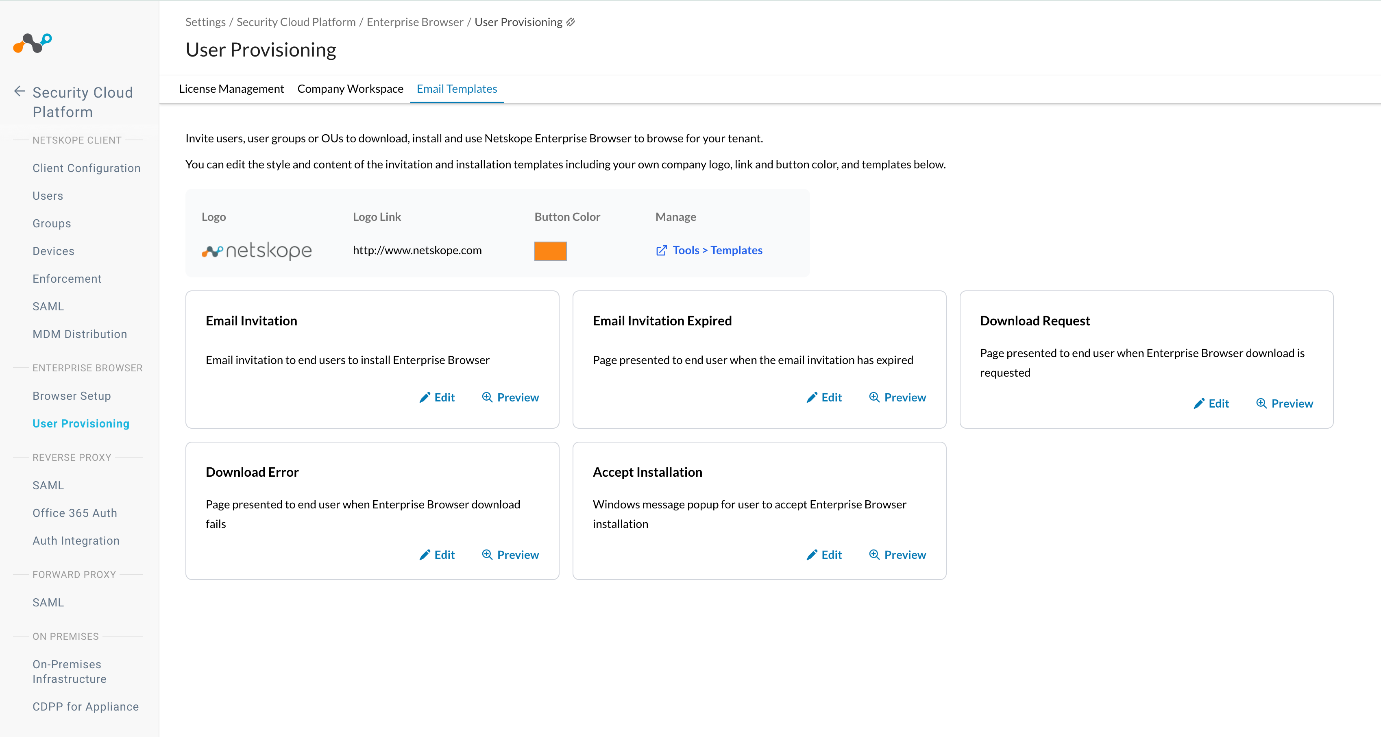The image size is (1381, 737).
Task: Click the pencil icon on Email Invitation card
Action: click(x=425, y=397)
